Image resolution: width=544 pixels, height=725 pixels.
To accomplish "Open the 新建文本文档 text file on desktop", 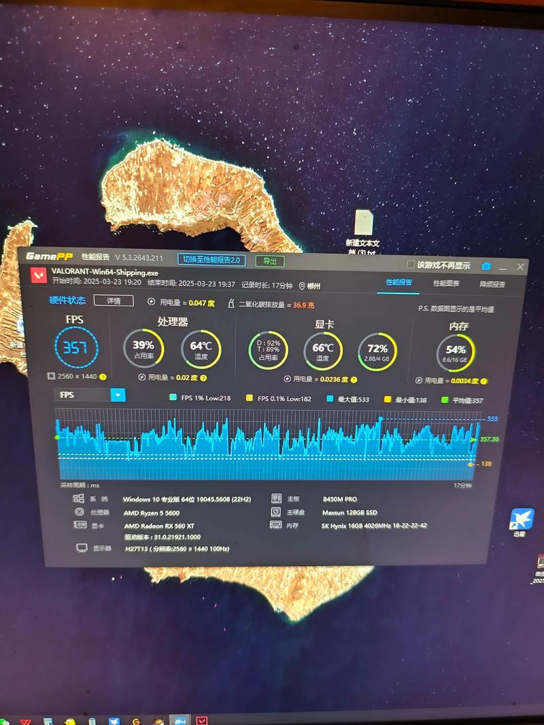I will click(363, 224).
